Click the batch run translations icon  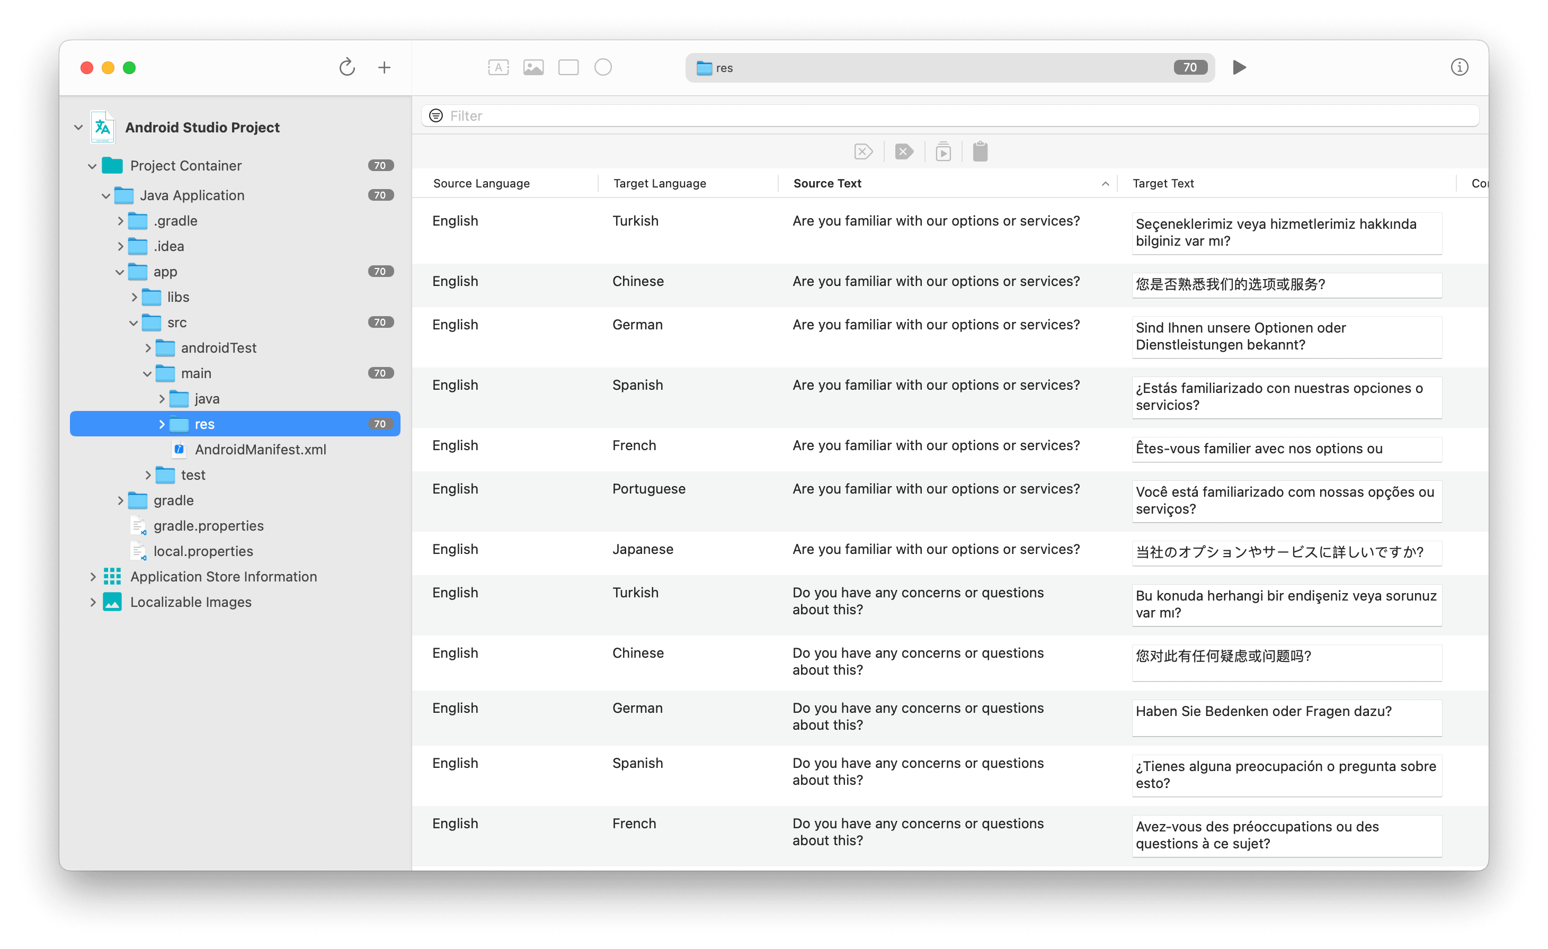tap(943, 151)
